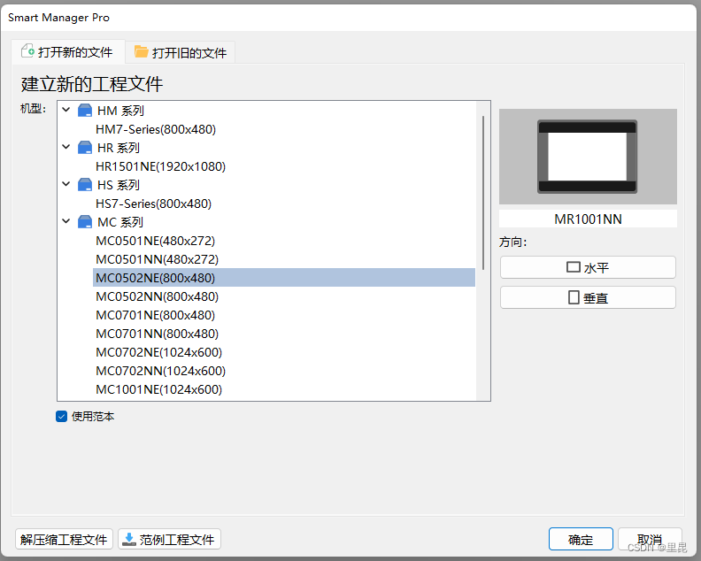Select the highlighted MC0502NE(800x480) row

[x=284, y=278]
